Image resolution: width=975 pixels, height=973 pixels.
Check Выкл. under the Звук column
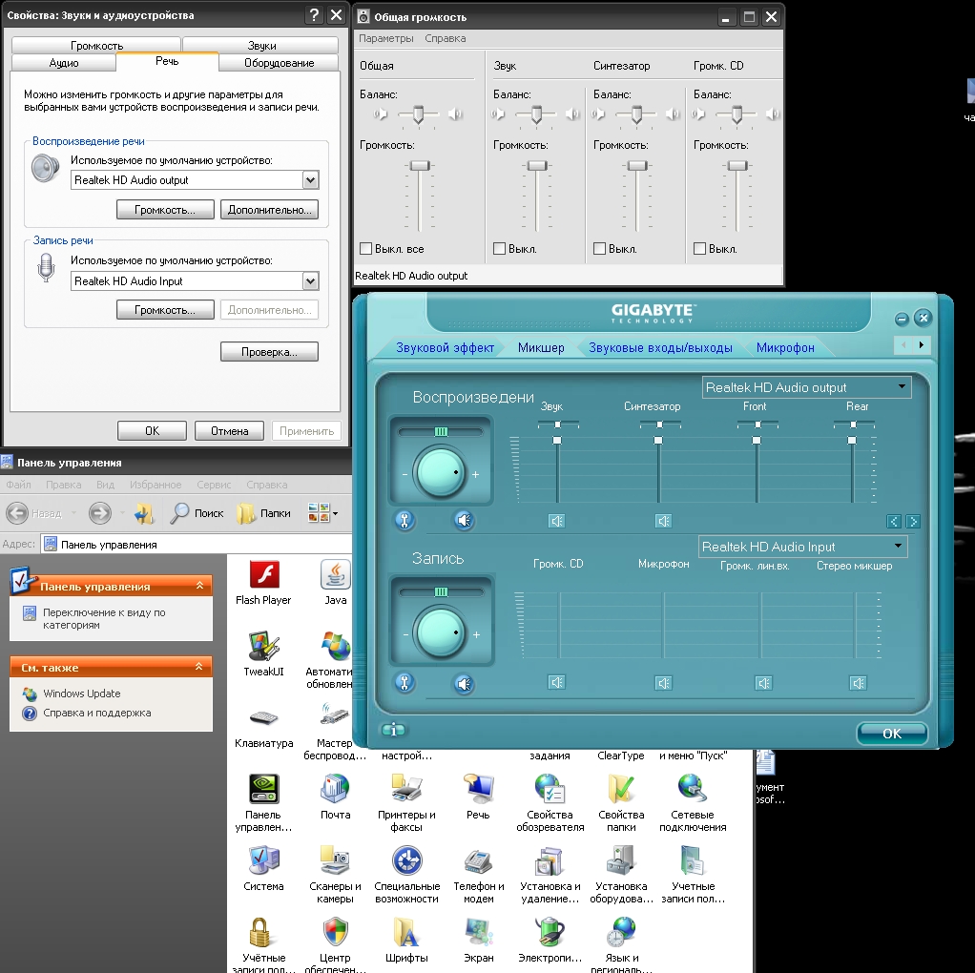(499, 249)
